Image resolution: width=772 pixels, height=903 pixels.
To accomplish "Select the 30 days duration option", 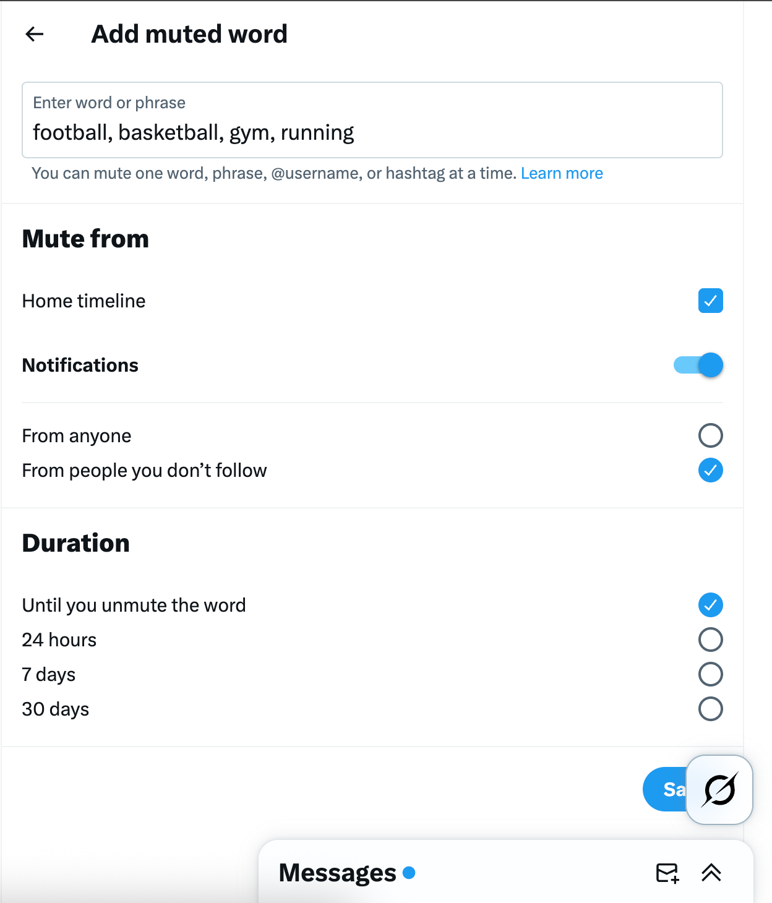I will click(x=710, y=709).
